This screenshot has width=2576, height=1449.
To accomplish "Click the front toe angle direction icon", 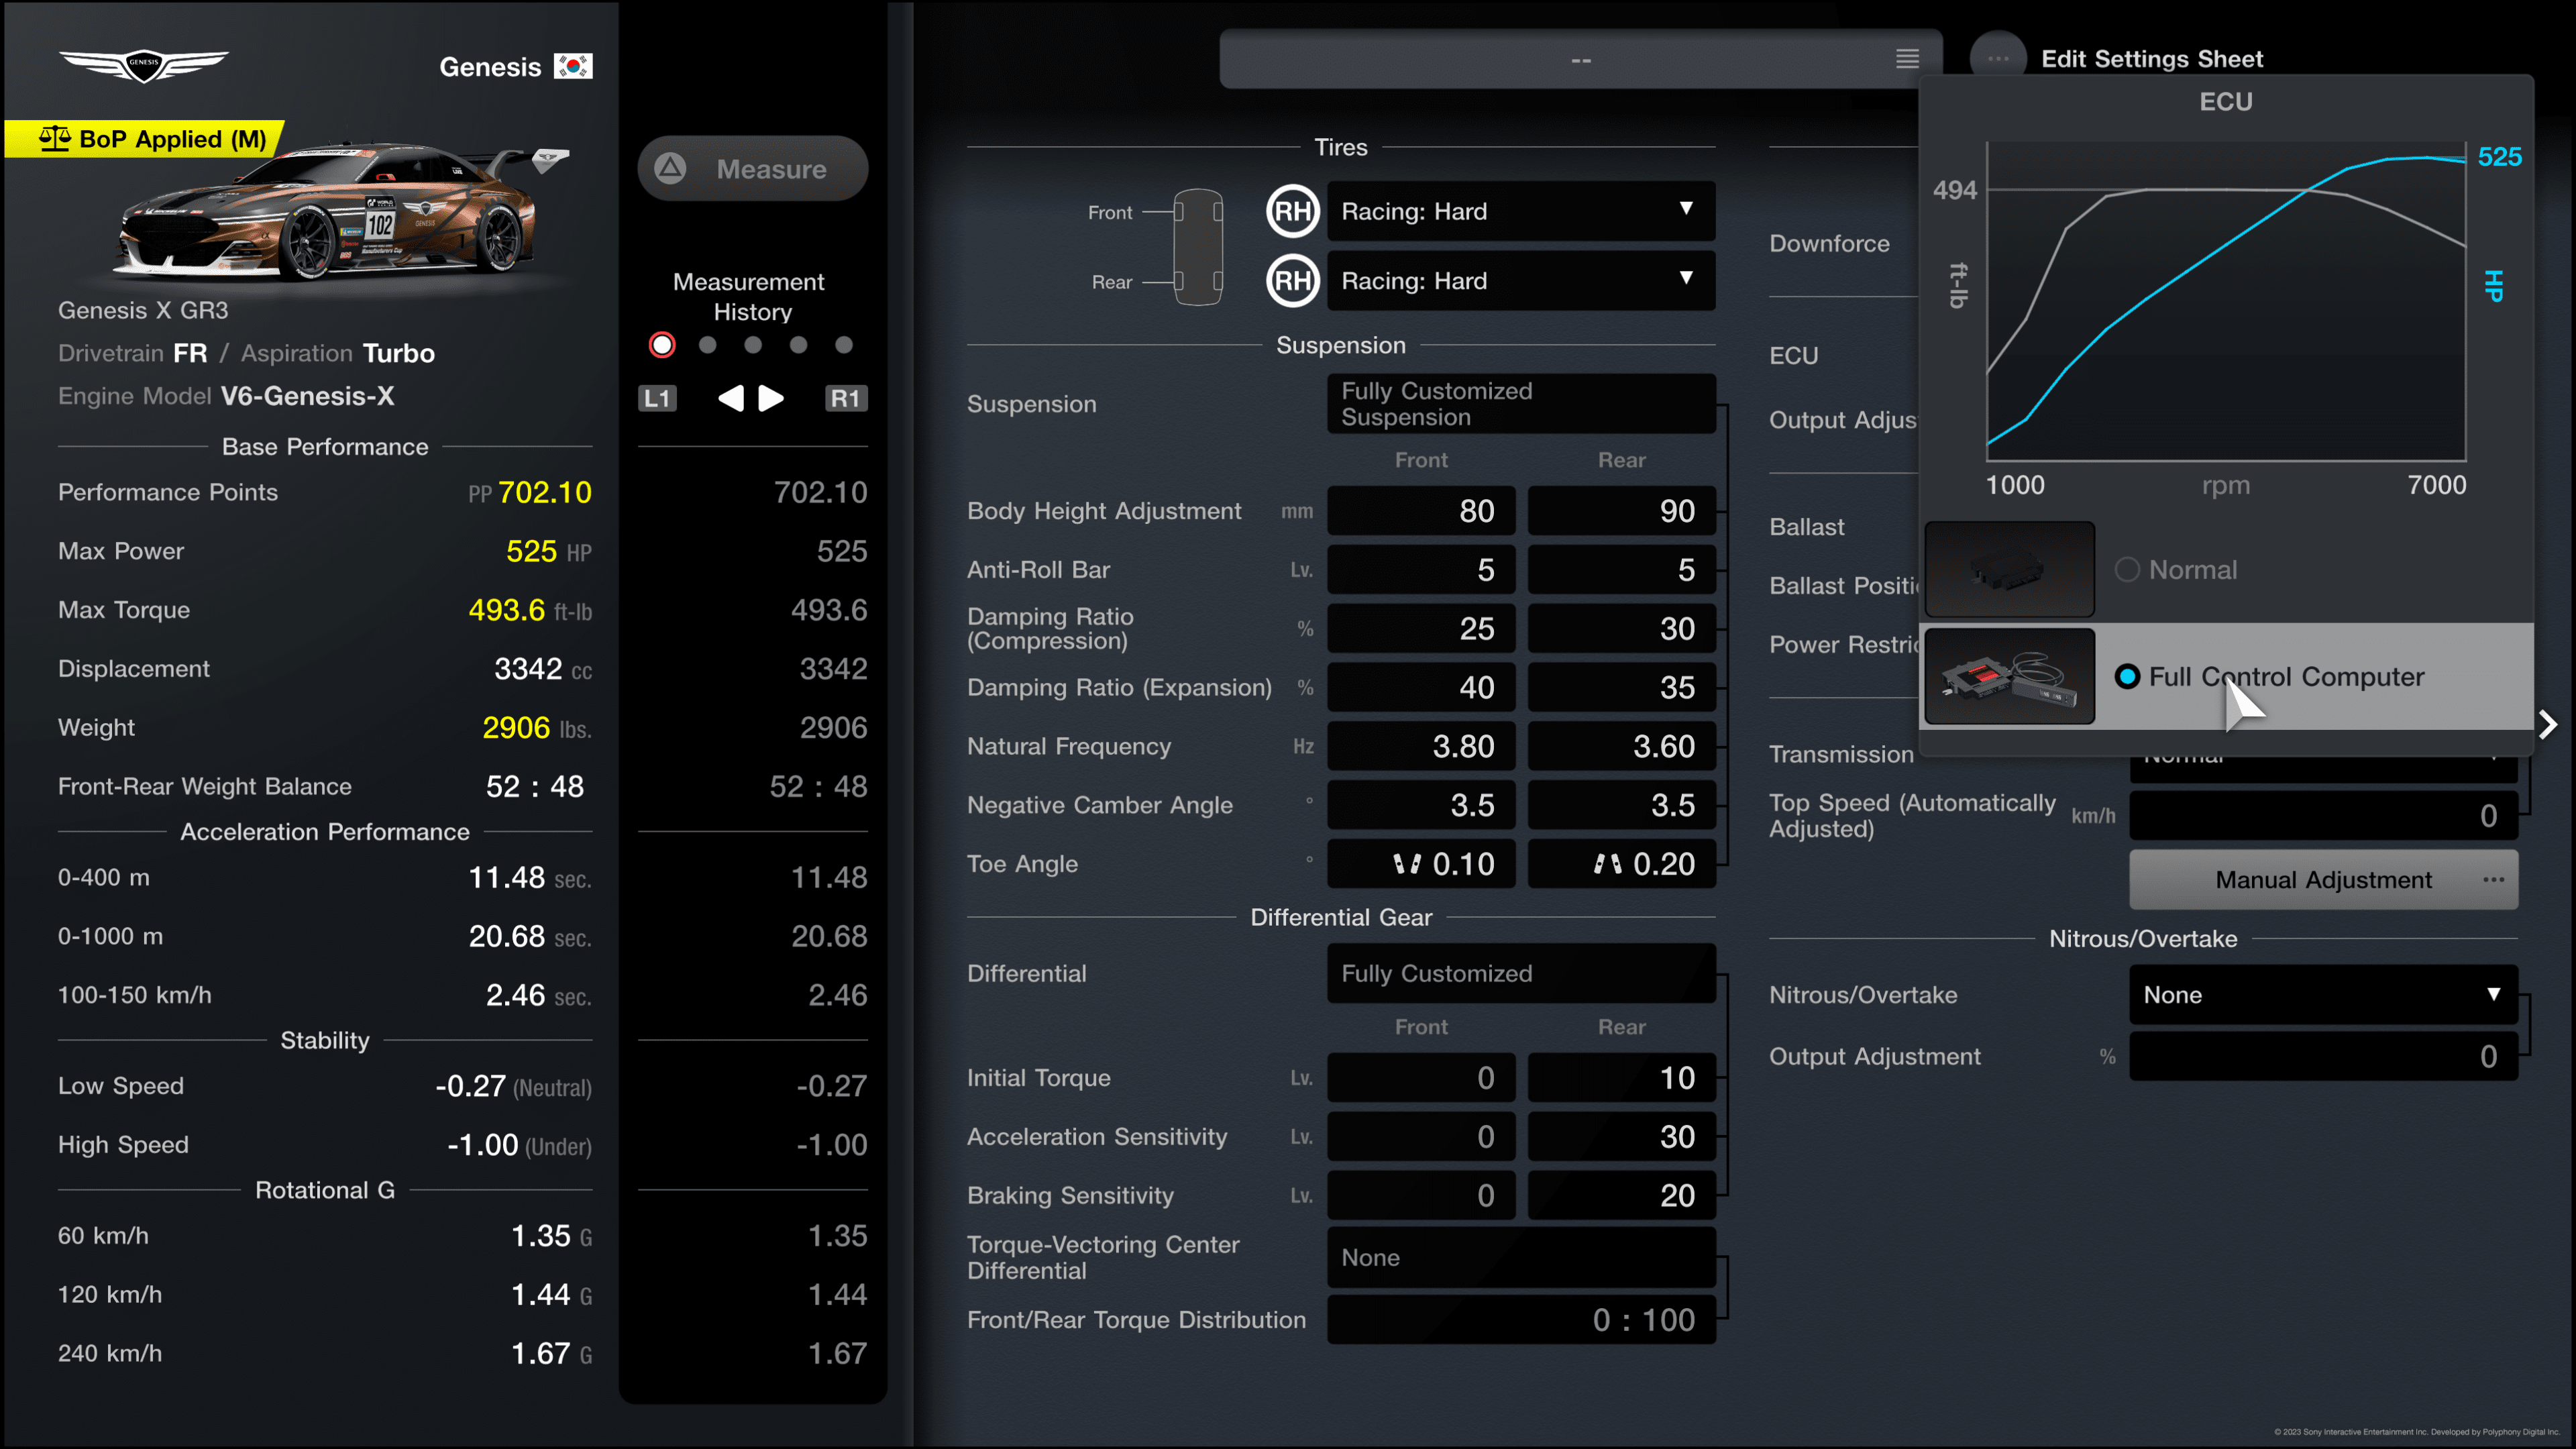I will (1407, 864).
